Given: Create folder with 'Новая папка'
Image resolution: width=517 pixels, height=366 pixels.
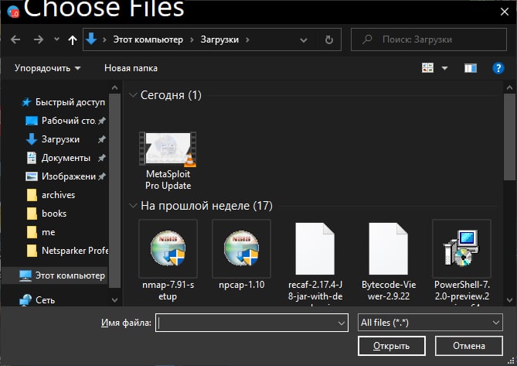Looking at the screenshot, I should pyautogui.click(x=131, y=68).
